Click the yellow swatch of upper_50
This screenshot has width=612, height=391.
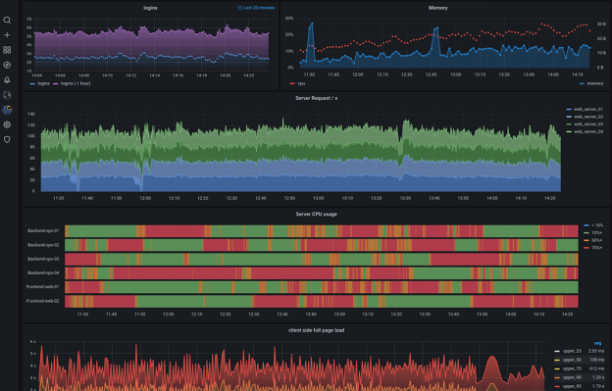coord(557,361)
